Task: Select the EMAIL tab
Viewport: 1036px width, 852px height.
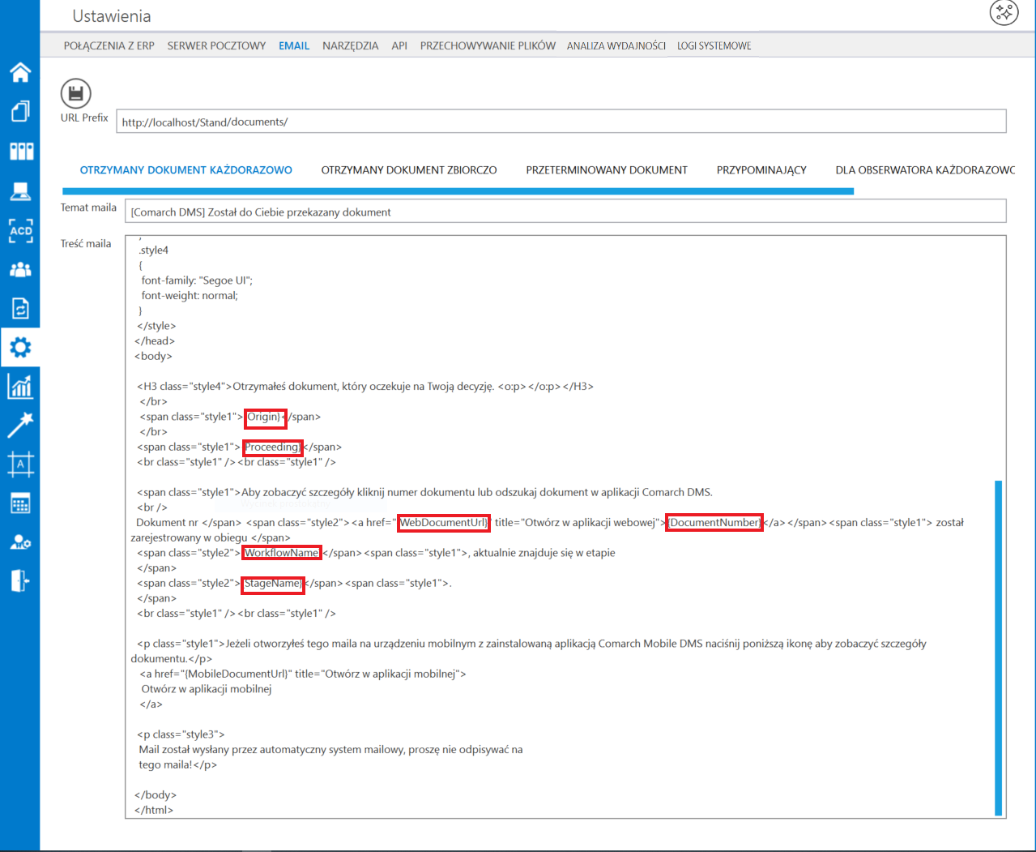Action: (x=294, y=46)
